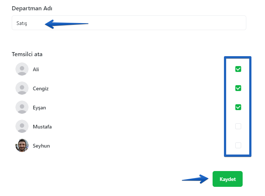265x196 pixels.
Task: Click the Temsilci ata section heading
Action: [x=27, y=54]
